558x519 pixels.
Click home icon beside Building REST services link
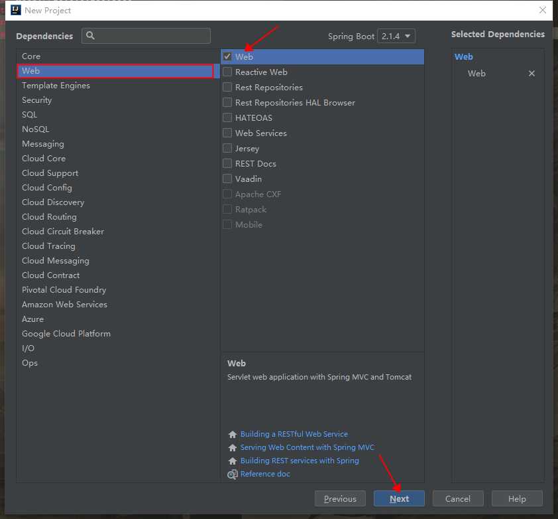pos(233,461)
